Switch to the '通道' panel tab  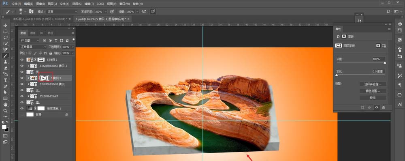click(33, 33)
